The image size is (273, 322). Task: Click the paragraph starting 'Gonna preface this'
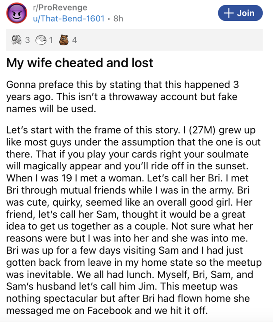[x=122, y=97]
